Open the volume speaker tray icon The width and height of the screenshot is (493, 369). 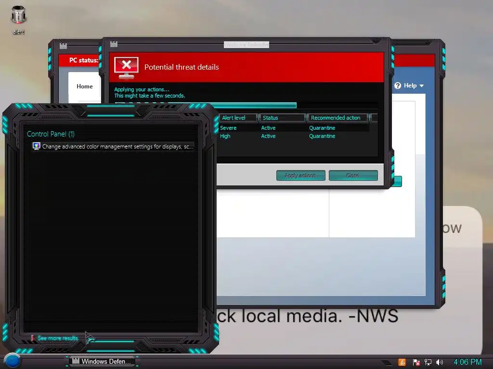[439, 362]
